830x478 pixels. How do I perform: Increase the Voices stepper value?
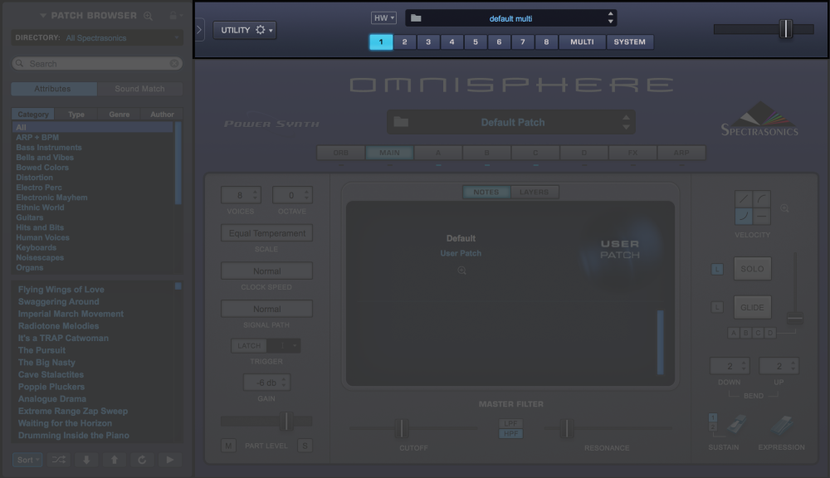(x=255, y=192)
